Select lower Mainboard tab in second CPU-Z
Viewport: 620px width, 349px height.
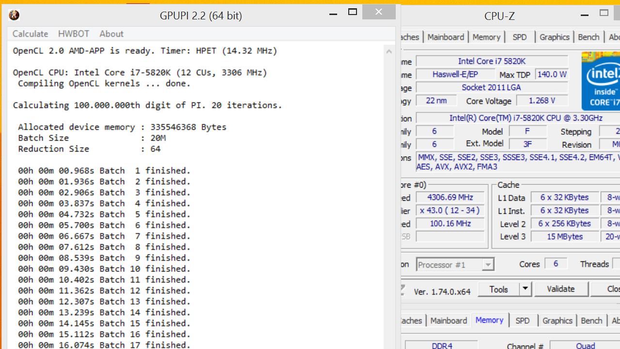click(449, 321)
